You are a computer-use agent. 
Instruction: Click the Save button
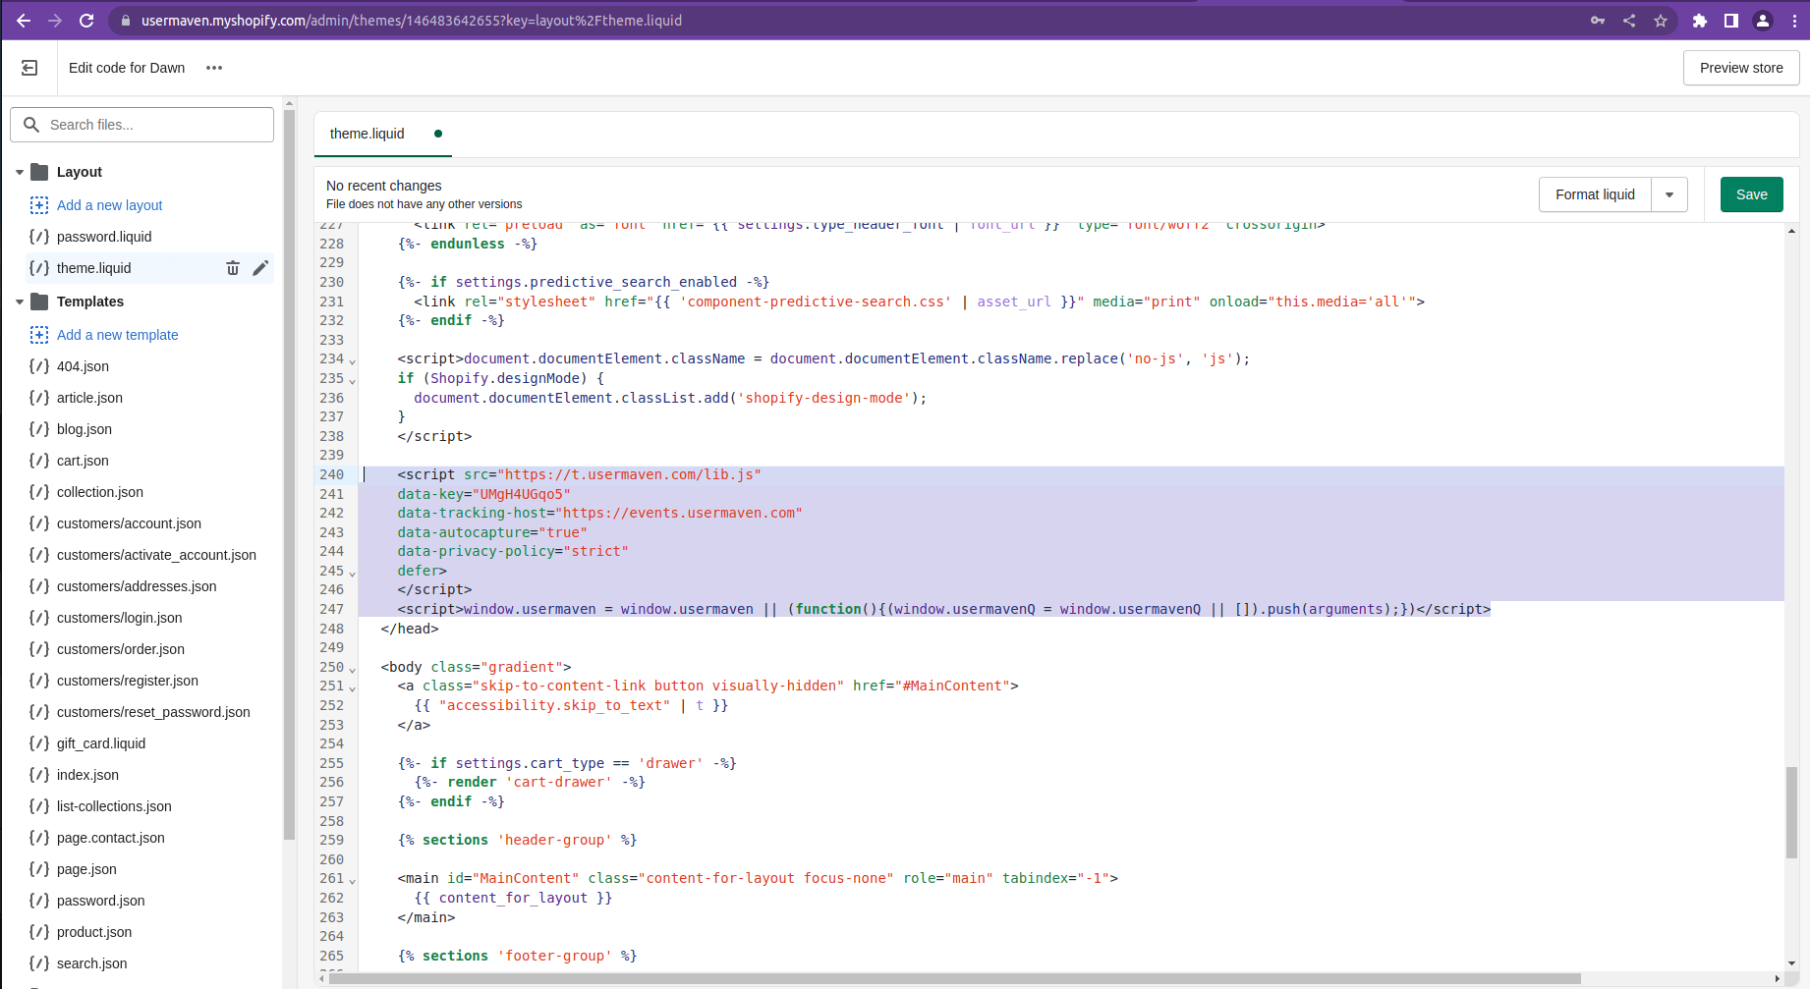pyautogui.click(x=1751, y=194)
